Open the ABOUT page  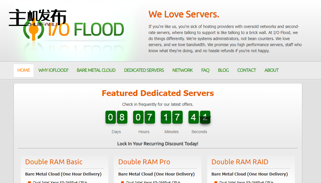coord(271,70)
